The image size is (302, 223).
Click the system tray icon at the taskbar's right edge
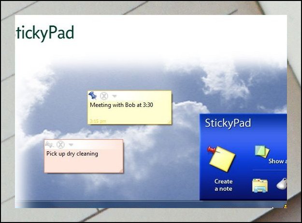tap(286, 206)
